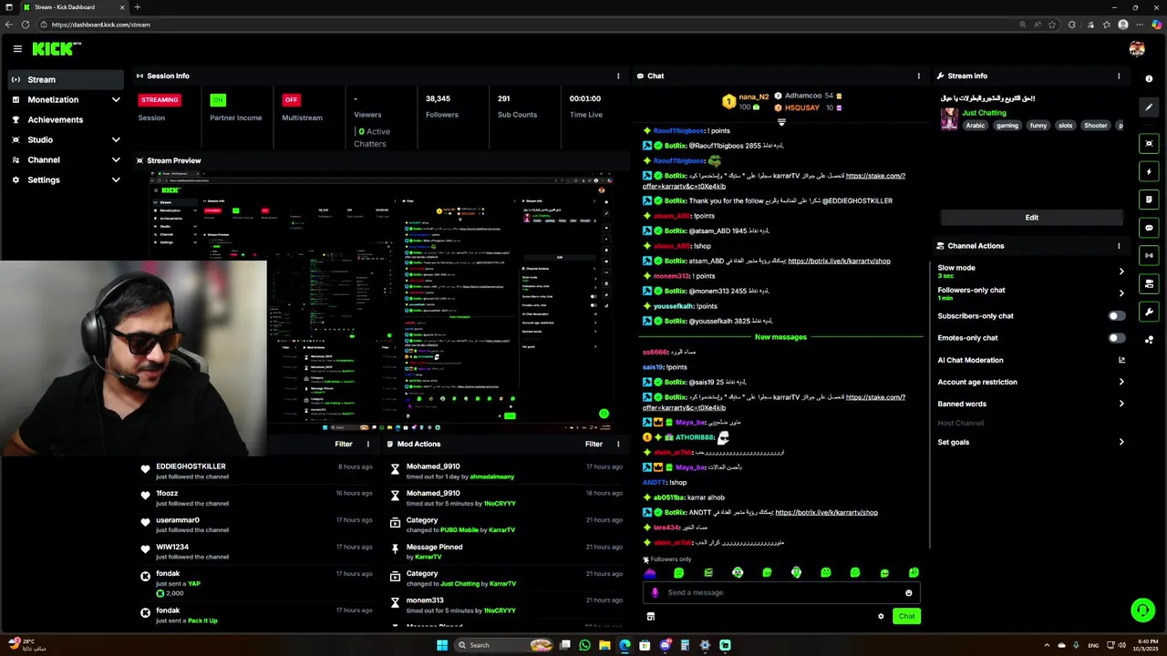This screenshot has width=1167, height=656.
Task: Click the info icon in the right sidebar
Action: (1149, 79)
